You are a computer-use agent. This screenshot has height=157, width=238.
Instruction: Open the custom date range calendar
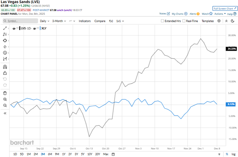tap(113, 154)
